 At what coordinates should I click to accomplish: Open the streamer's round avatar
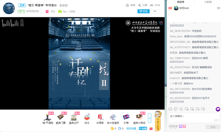[9, 8]
